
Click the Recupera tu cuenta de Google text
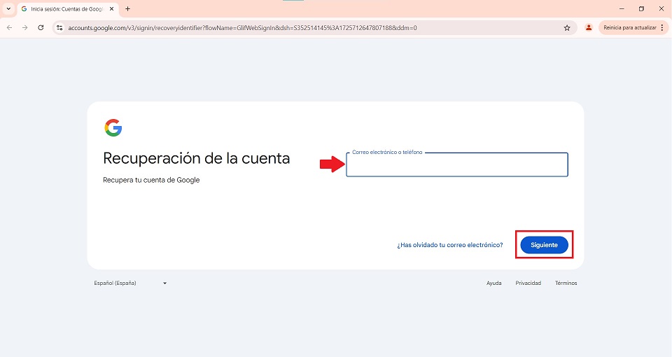151,180
